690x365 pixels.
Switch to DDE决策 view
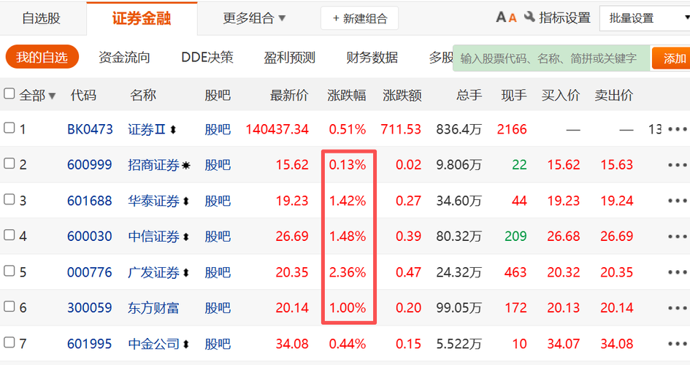coord(207,57)
